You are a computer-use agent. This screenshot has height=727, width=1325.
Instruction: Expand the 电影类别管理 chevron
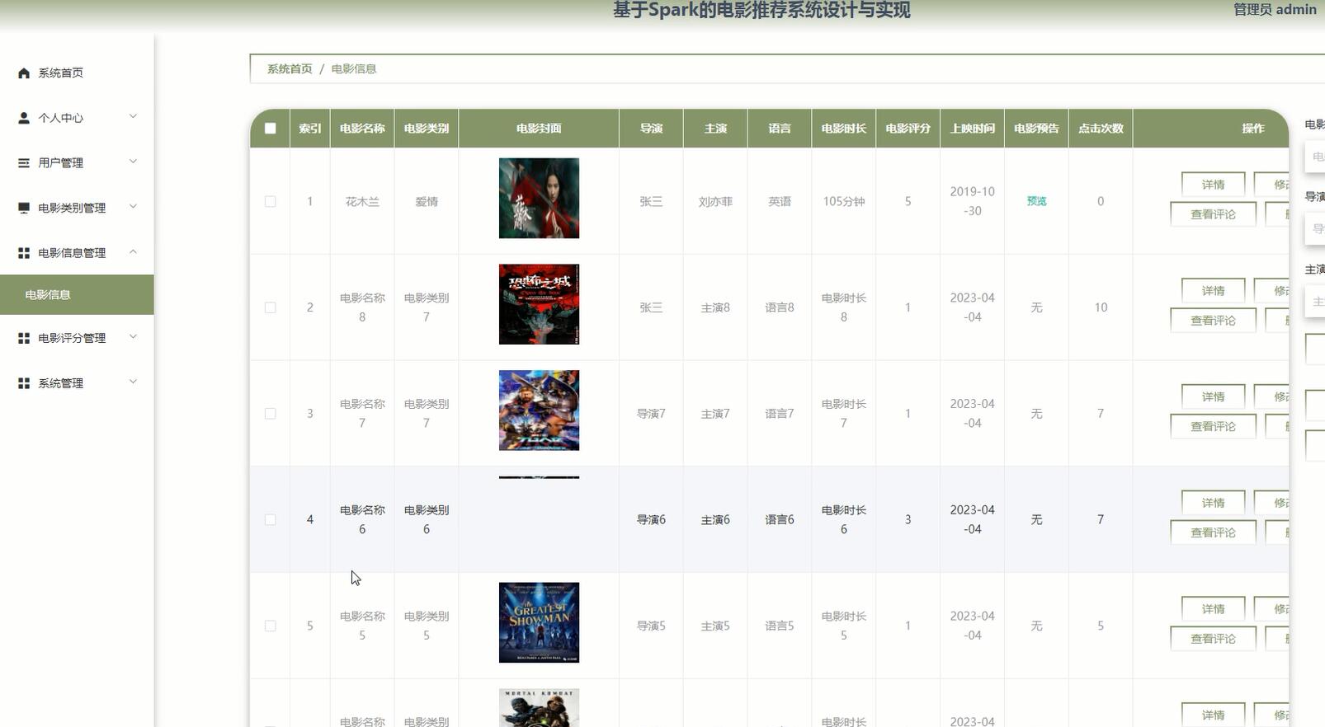(x=133, y=207)
